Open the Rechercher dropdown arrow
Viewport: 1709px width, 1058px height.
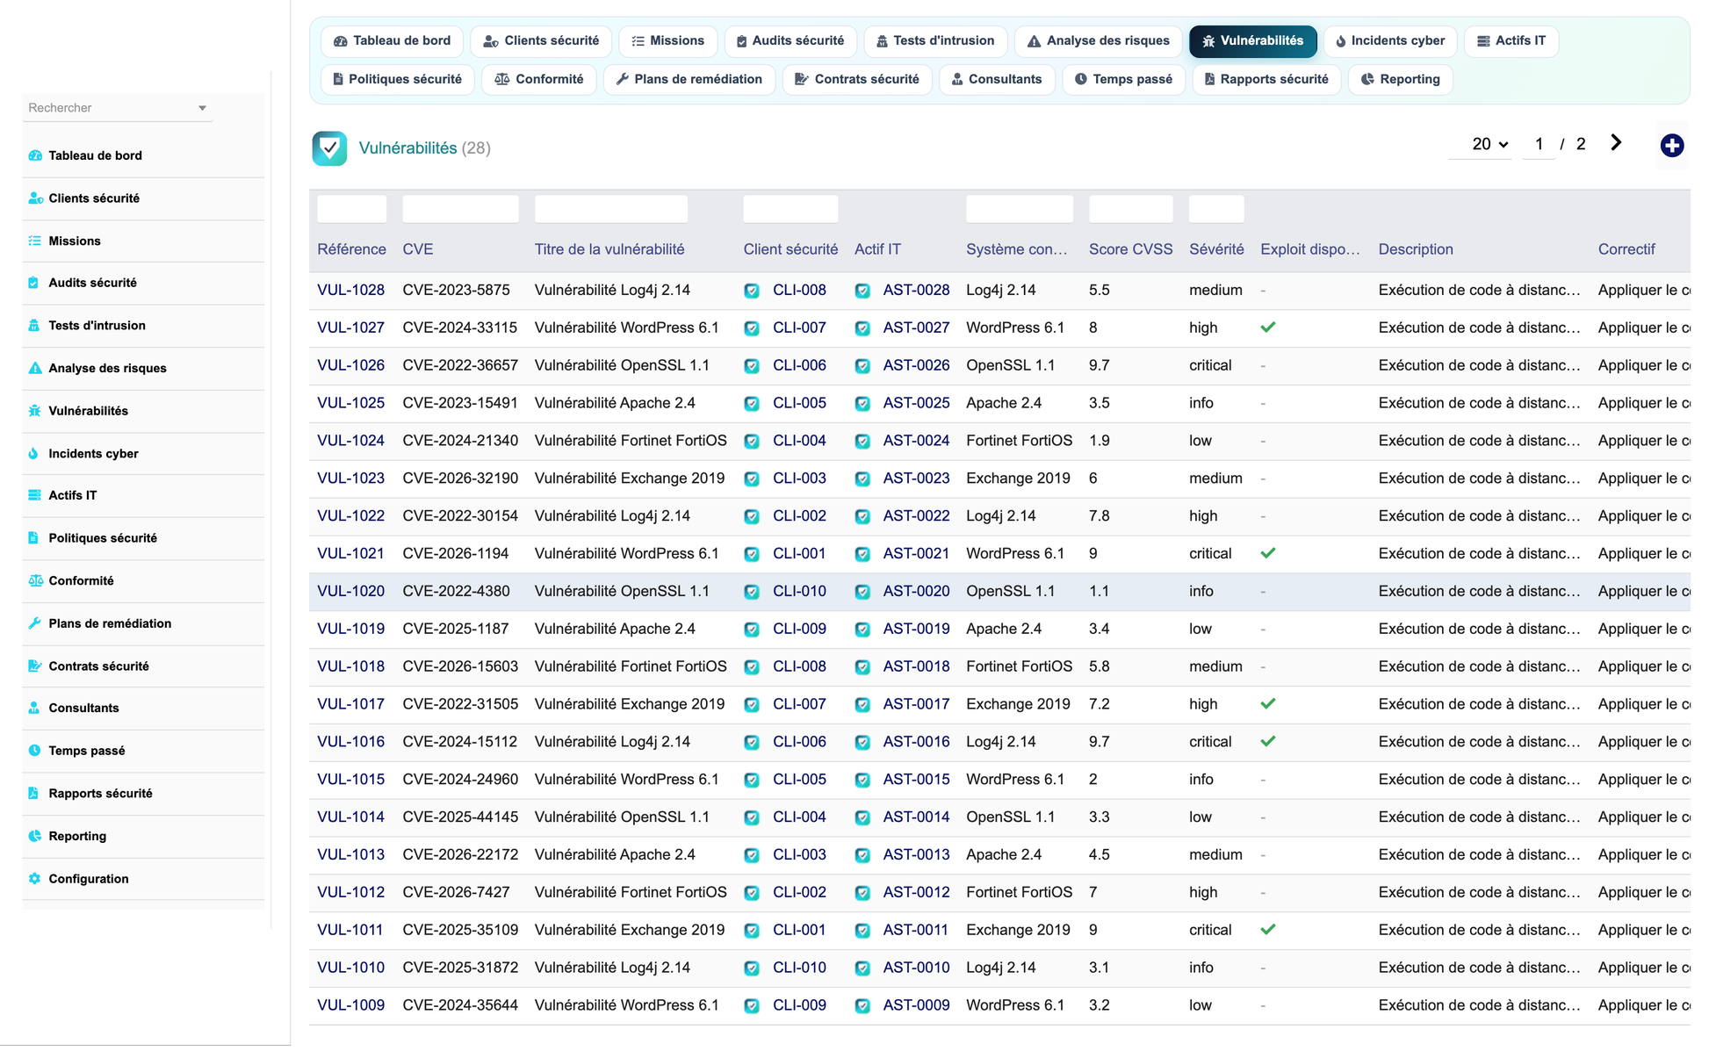pos(202,108)
